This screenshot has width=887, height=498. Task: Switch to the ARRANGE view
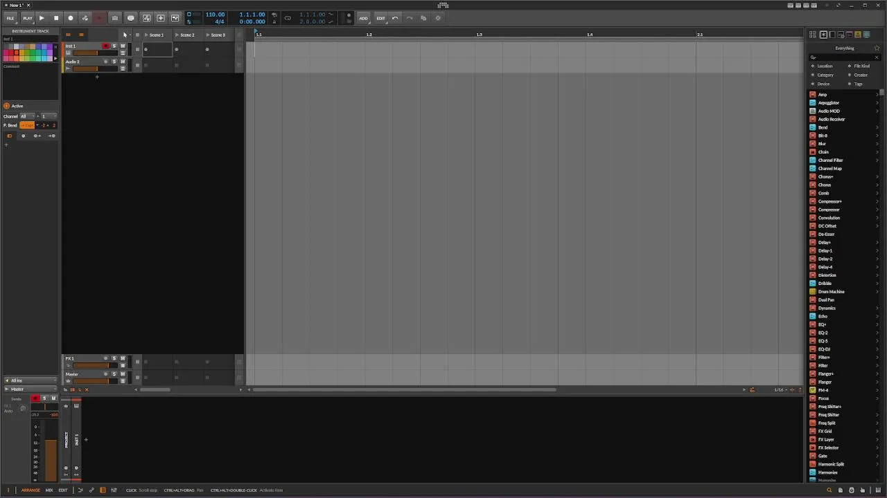tap(30, 490)
